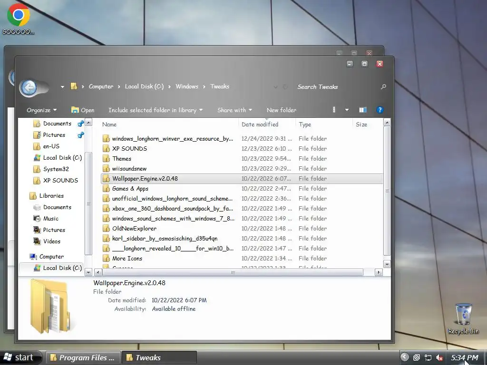Click the Computer breadcrumb in address bar

(x=101, y=86)
